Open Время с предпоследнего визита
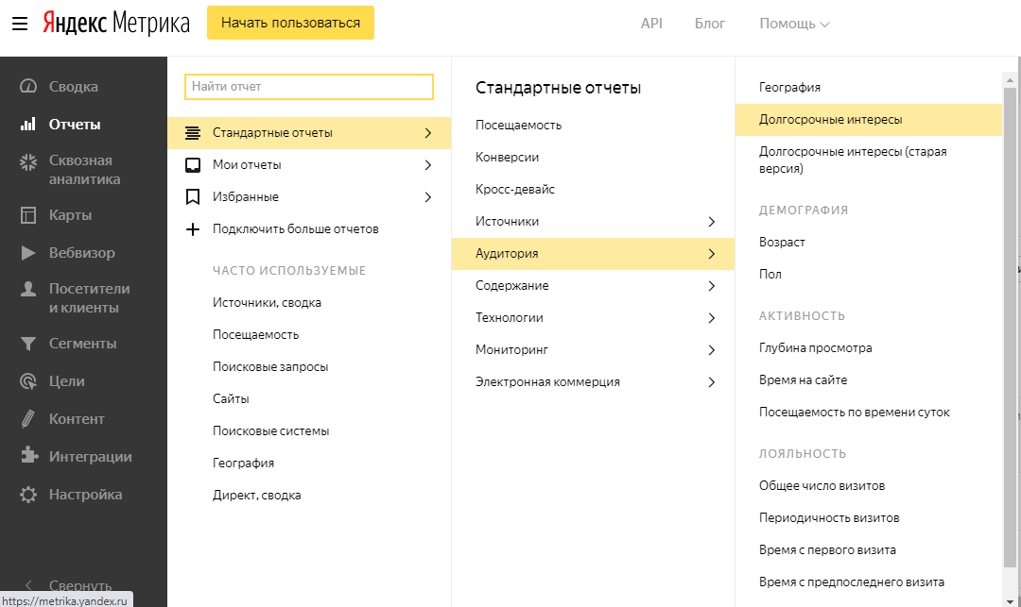 (852, 582)
